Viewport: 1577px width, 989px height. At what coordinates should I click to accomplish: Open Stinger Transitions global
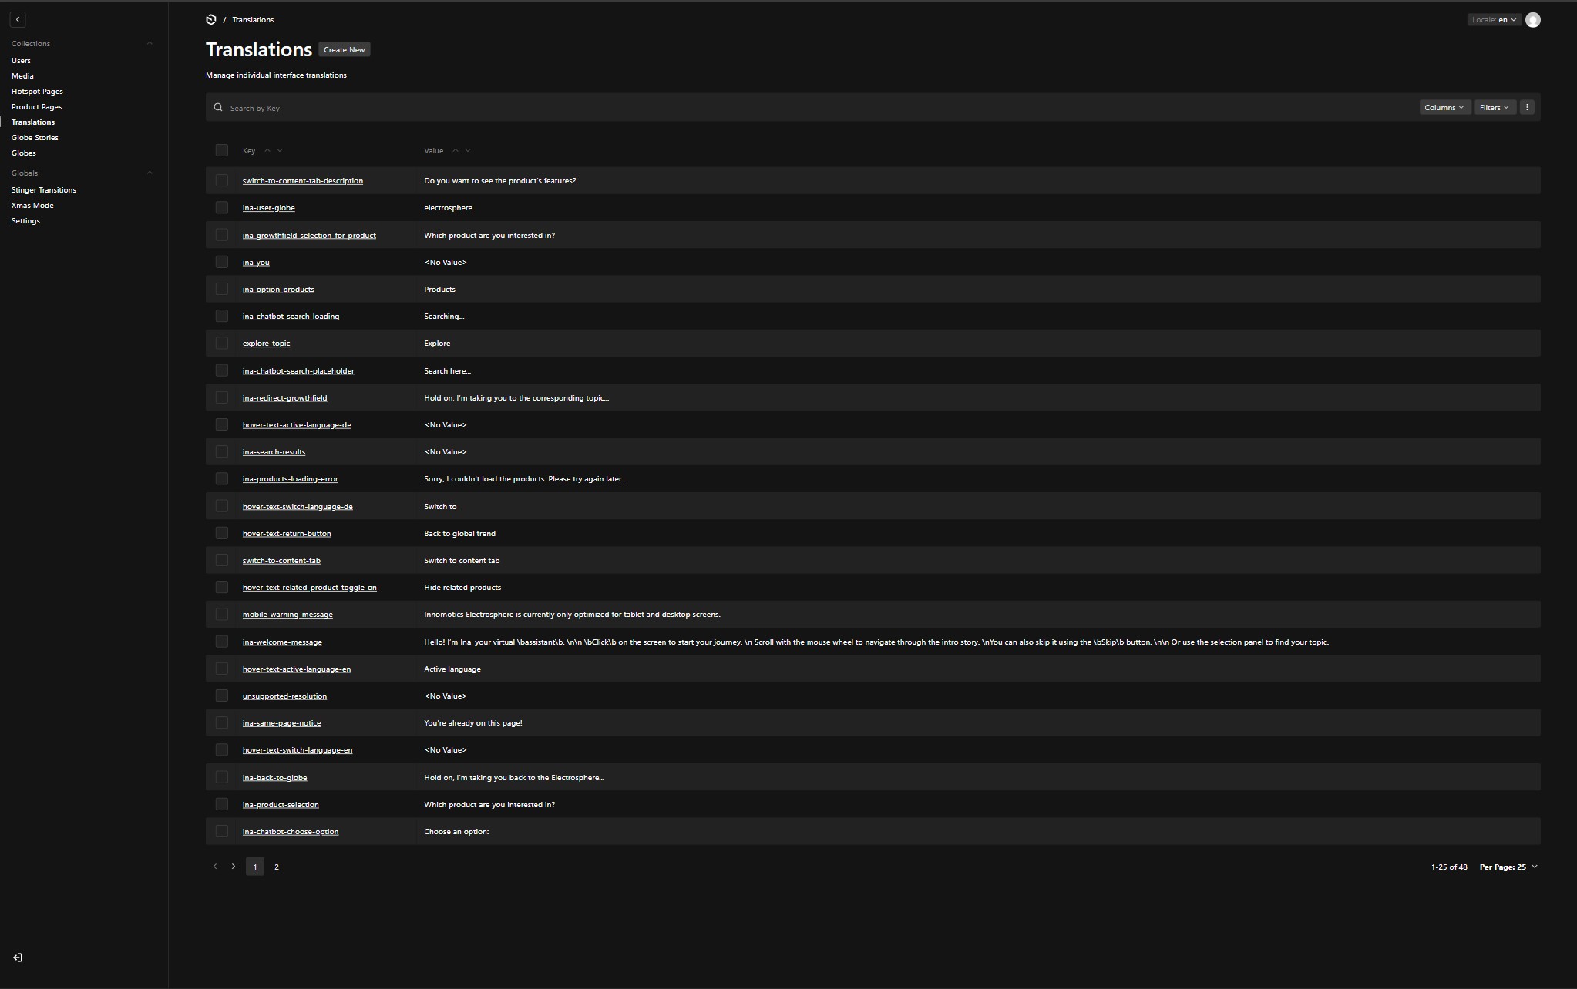tap(44, 189)
